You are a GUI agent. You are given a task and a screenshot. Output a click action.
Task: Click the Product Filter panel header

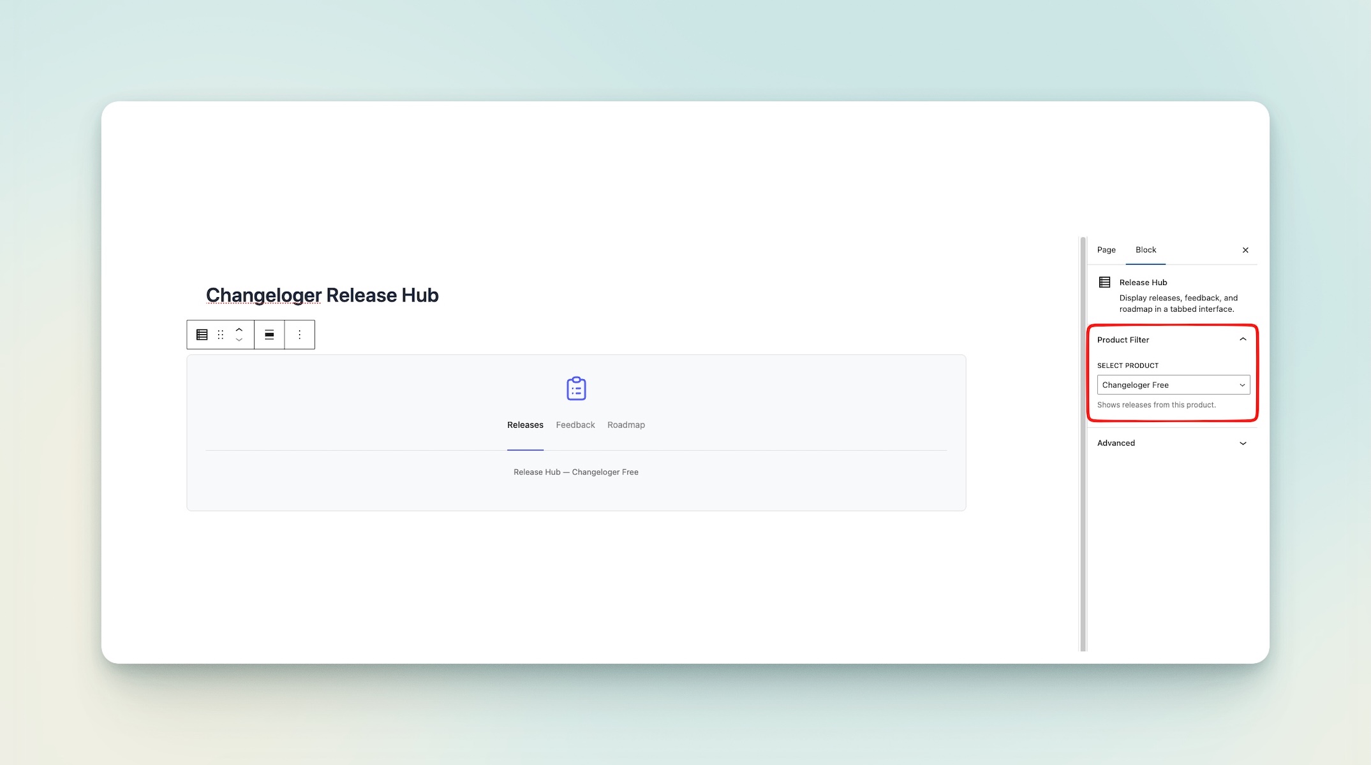coord(1123,339)
